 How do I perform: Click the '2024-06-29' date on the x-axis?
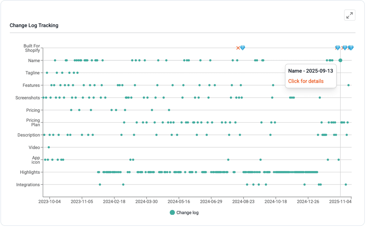pos(211,201)
